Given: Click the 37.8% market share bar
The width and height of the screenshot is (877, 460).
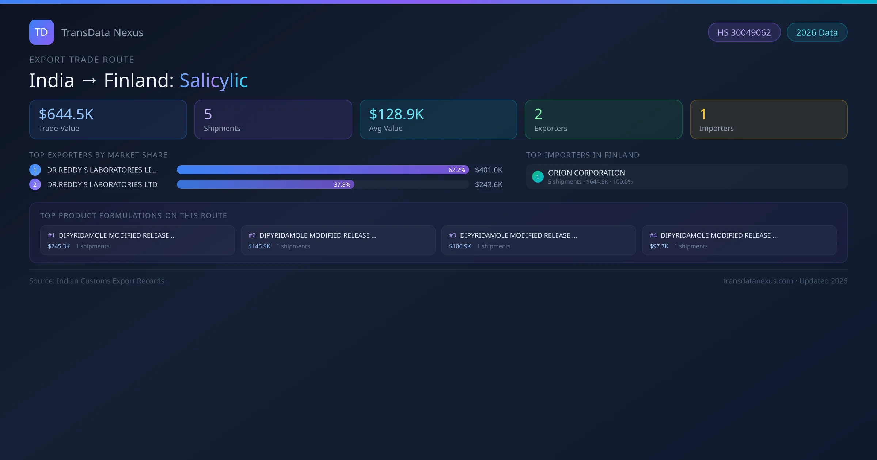Looking at the screenshot, I should (x=265, y=184).
